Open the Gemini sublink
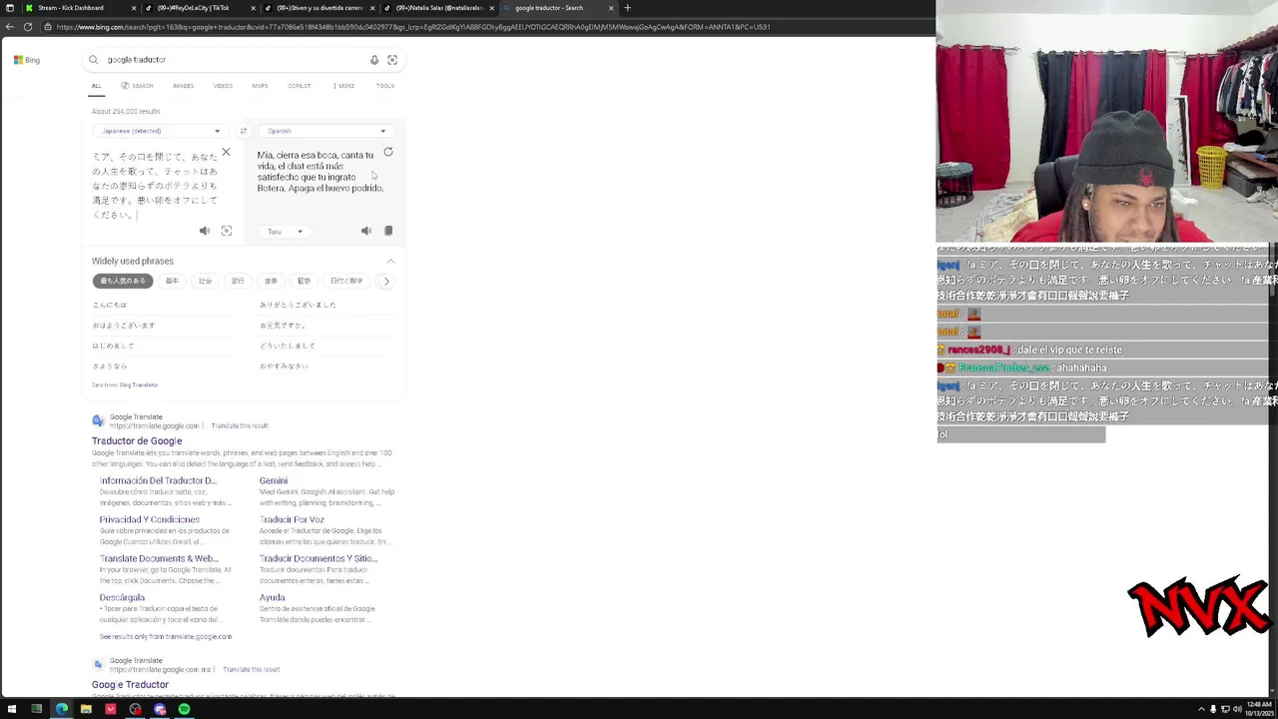Screen dimensions: 1278x719 click(274, 481)
